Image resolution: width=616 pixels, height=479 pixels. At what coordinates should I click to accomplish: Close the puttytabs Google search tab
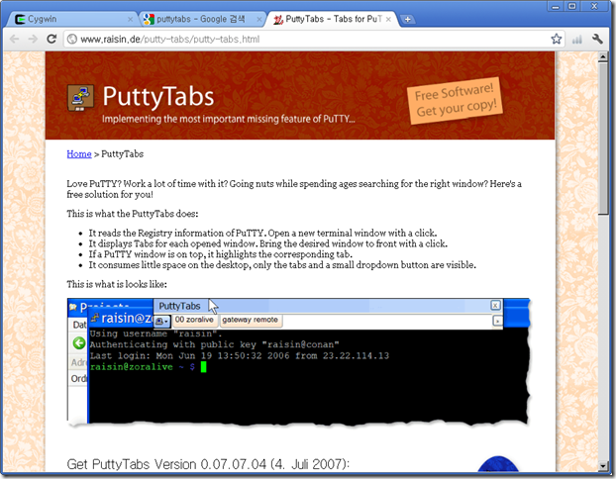tap(258, 19)
